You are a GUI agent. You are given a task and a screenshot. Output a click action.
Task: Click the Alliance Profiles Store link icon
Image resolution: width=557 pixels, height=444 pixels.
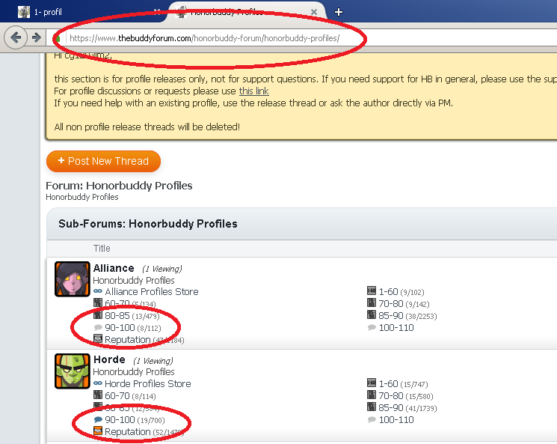98,291
